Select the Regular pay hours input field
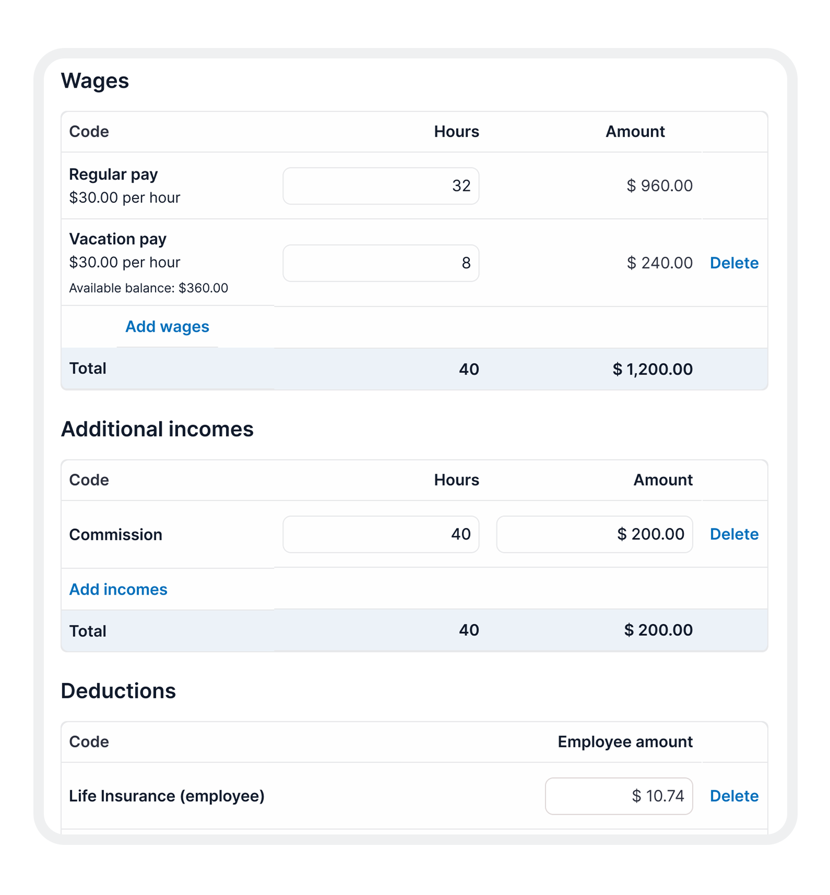 click(x=381, y=185)
